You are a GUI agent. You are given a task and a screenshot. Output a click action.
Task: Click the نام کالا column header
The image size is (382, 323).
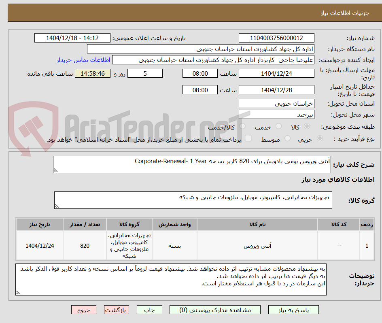click(257, 225)
